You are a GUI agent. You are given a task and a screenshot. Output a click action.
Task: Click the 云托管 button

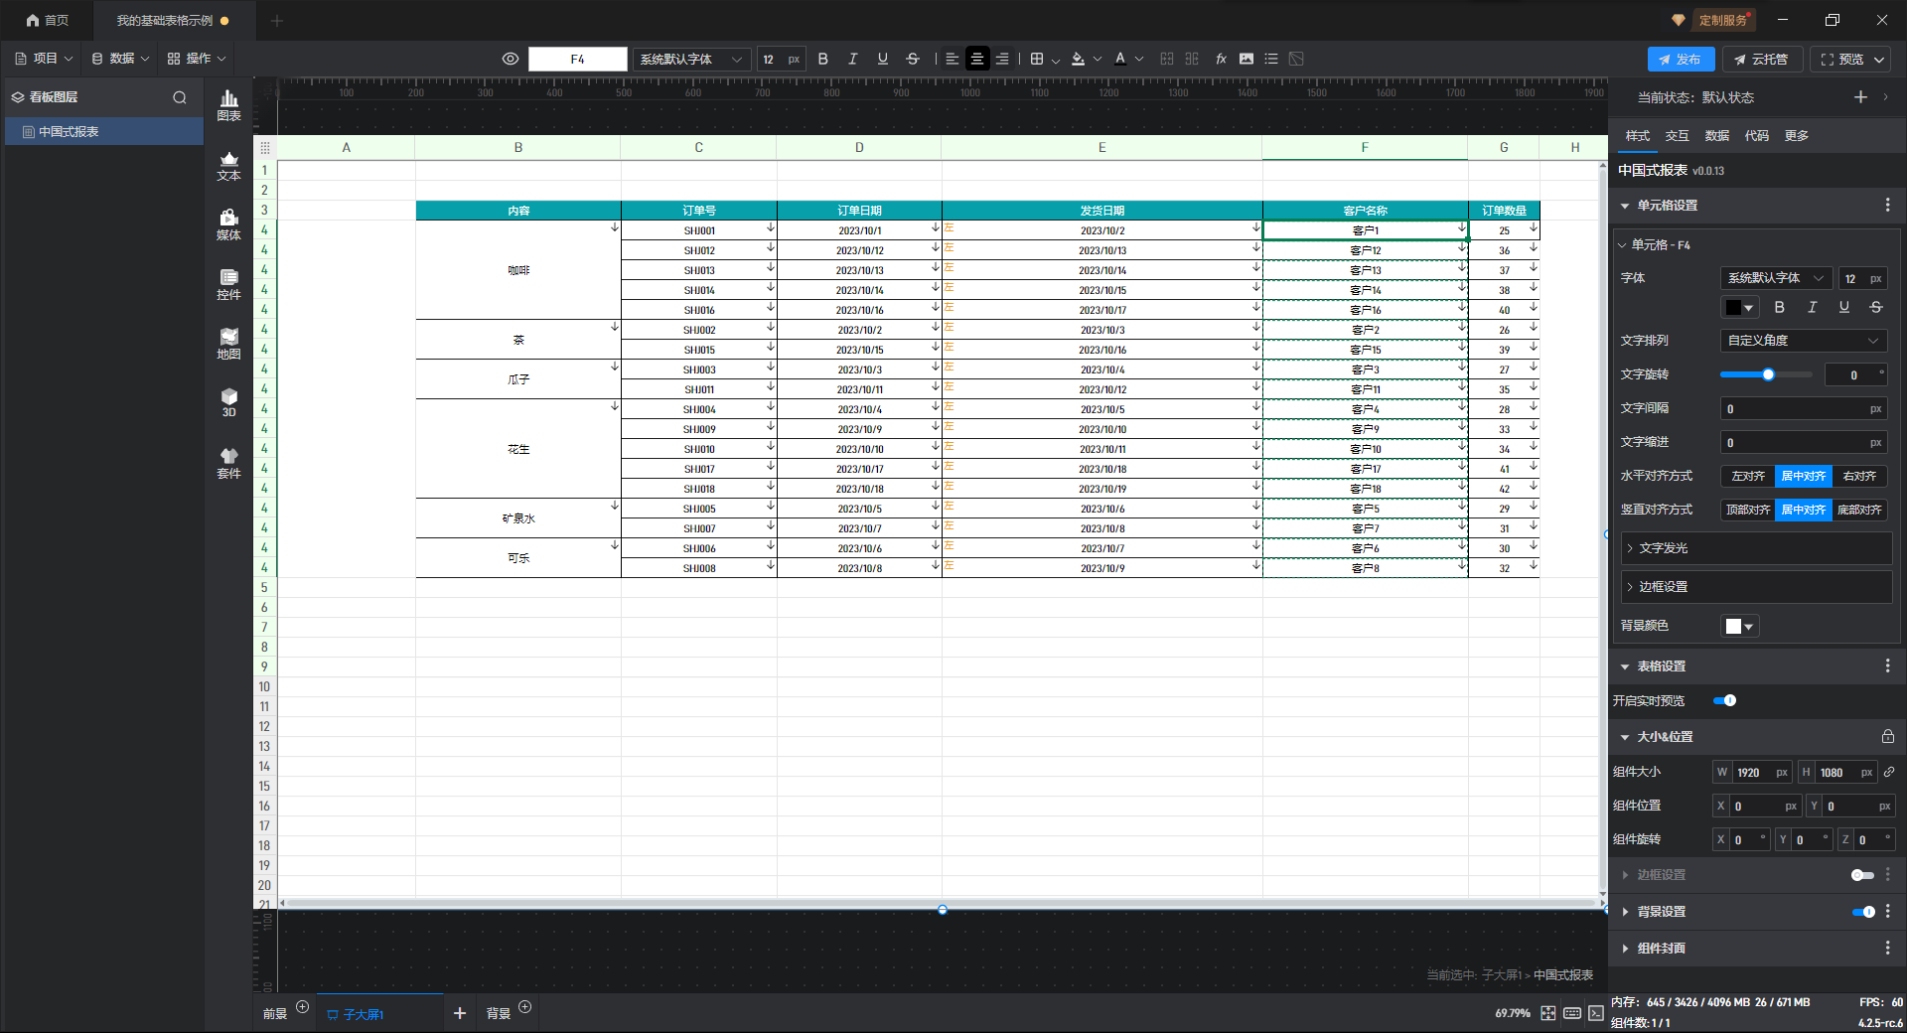tap(1761, 60)
